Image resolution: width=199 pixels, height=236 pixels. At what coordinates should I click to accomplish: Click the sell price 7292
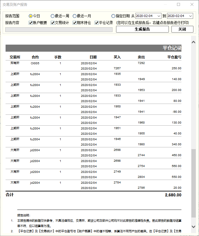click(x=141, y=63)
